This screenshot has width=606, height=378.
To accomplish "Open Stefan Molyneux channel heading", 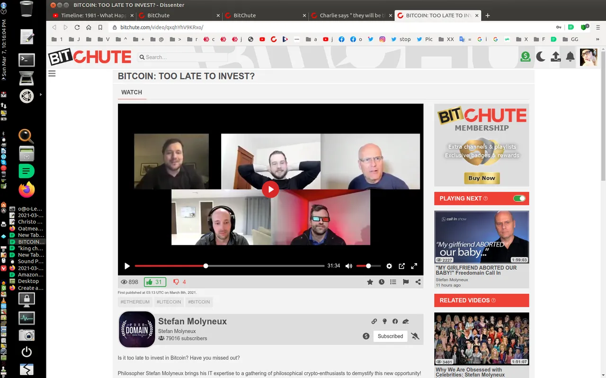I will pyautogui.click(x=192, y=321).
